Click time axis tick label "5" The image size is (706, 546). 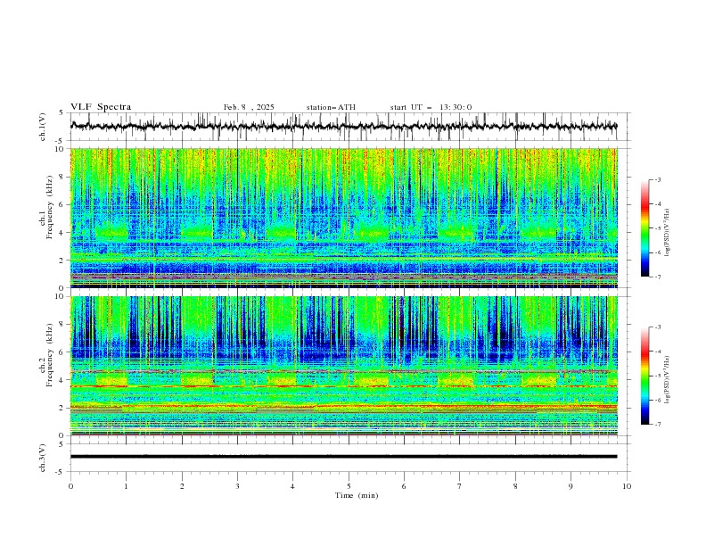349,486
